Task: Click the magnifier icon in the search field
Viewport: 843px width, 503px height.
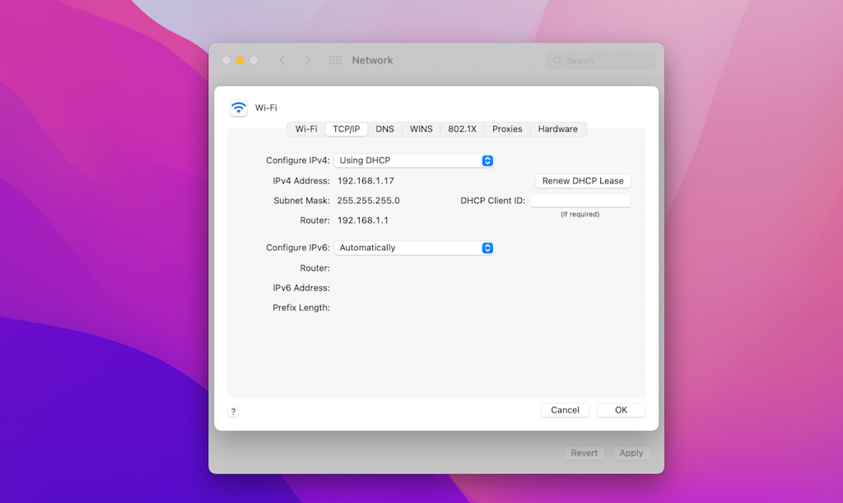Action: [558, 60]
